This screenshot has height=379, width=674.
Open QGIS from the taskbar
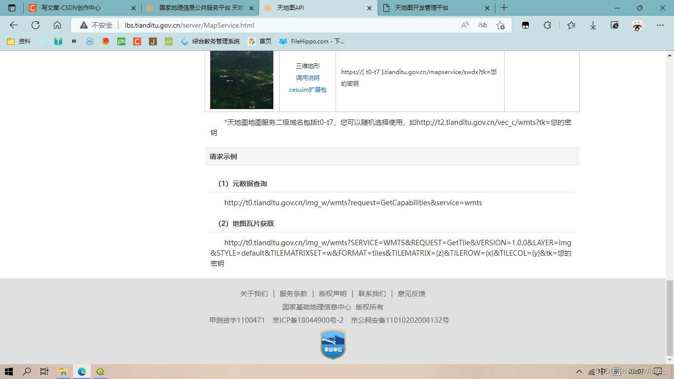point(100,372)
